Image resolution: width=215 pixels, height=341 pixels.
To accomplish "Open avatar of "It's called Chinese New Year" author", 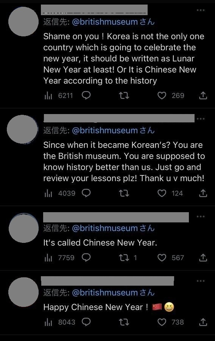I will [x=23, y=228].
